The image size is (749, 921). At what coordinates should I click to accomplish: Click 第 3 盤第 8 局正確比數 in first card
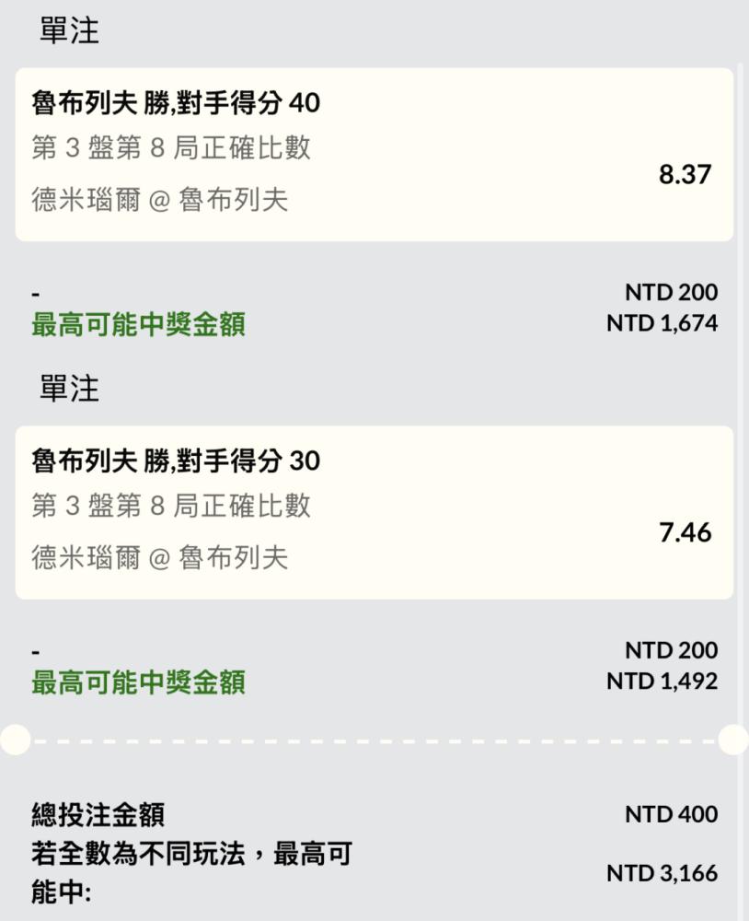click(x=171, y=147)
